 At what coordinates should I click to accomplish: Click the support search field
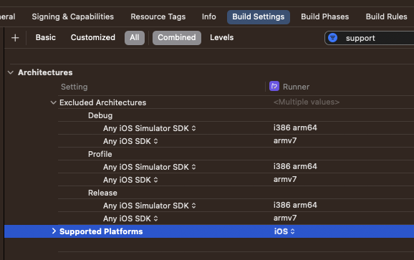[370, 38]
